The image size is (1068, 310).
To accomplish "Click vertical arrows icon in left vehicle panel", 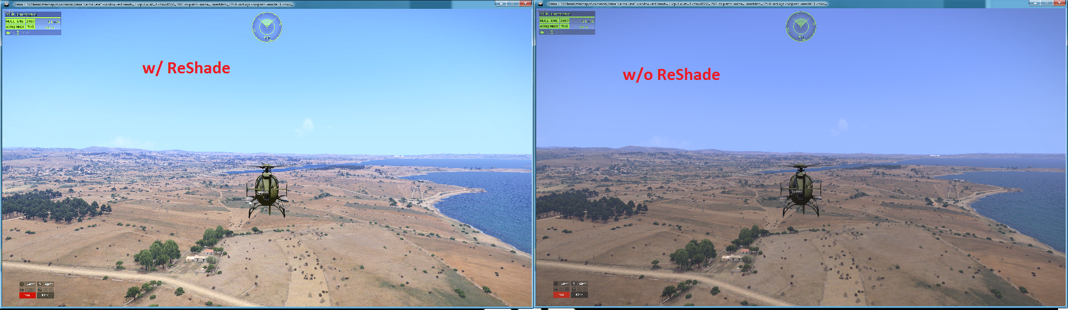I will [x=18, y=33].
